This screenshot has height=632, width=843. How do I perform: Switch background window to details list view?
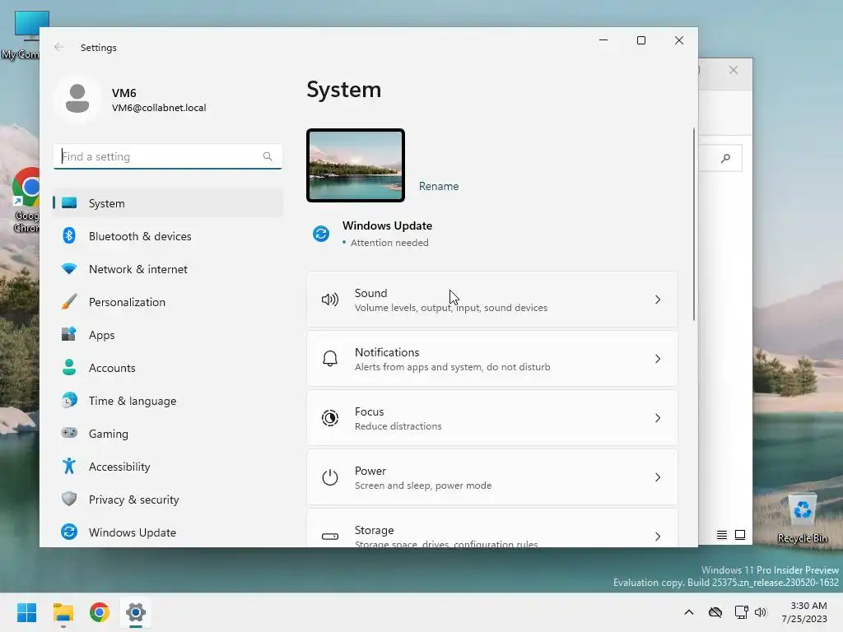pos(722,535)
